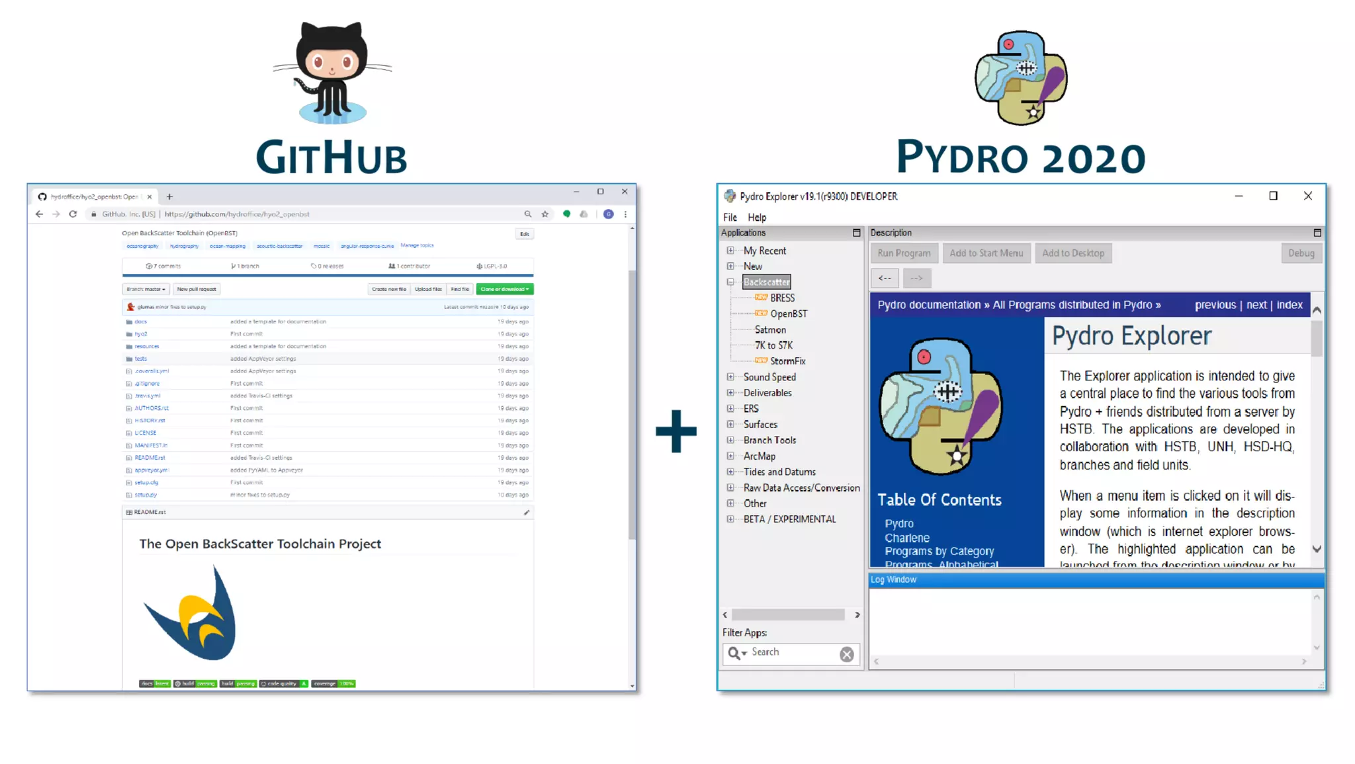
Task: Open the 7 commits tab
Action: click(163, 266)
